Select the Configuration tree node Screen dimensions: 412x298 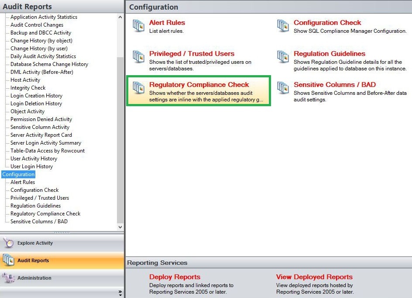point(18,174)
